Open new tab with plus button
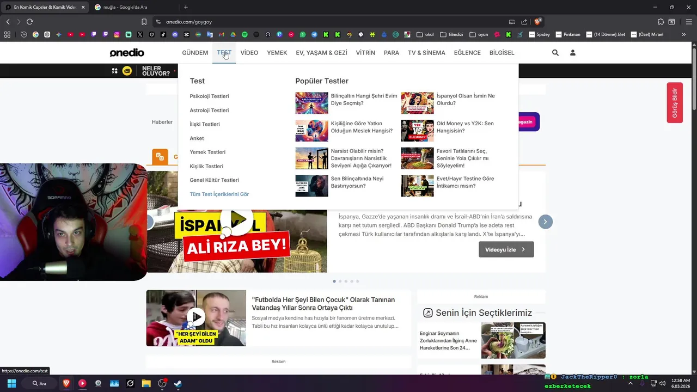Screen dimensions: 697x392 pyautogui.click(x=186, y=7)
